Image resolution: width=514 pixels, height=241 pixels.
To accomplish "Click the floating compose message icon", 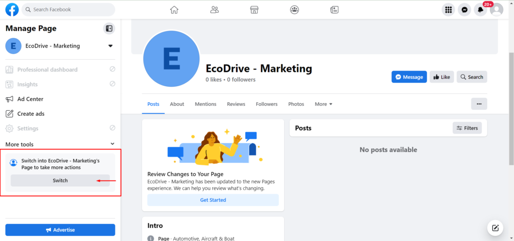I will point(495,228).
